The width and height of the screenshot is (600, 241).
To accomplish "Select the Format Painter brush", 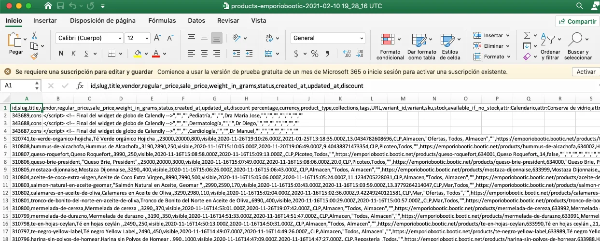I will (x=34, y=57).
